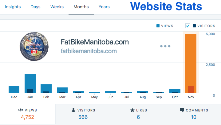Show the Likes count panel
The height and width of the screenshot is (125, 221).
pyautogui.click(x=138, y=114)
